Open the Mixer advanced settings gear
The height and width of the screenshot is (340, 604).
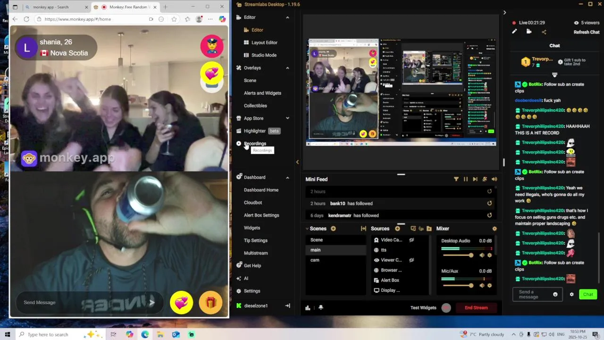tap(495, 229)
